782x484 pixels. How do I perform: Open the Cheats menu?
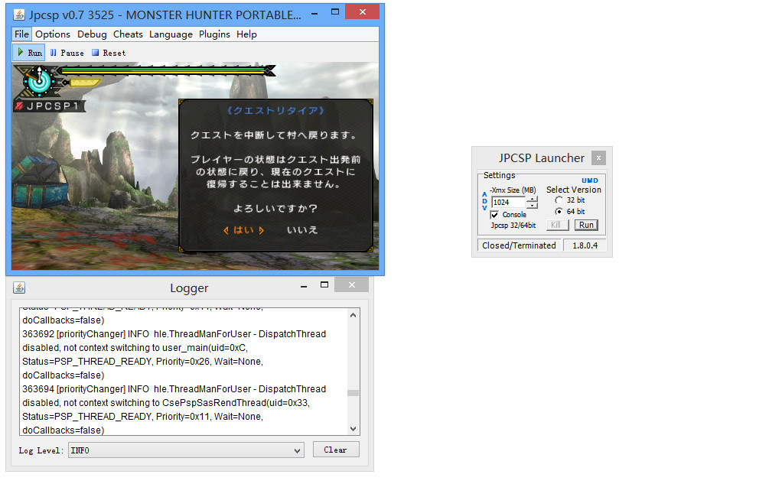(x=128, y=34)
